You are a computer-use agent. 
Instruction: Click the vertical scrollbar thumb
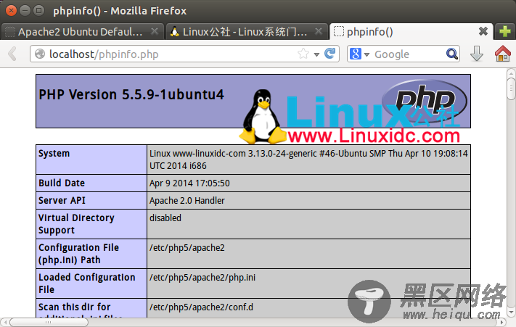(511, 88)
